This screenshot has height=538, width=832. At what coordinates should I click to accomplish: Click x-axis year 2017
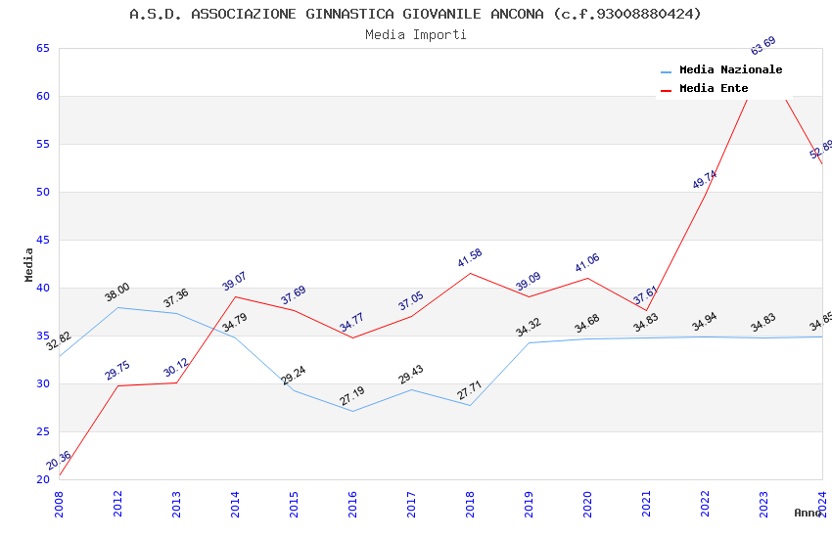(x=411, y=504)
